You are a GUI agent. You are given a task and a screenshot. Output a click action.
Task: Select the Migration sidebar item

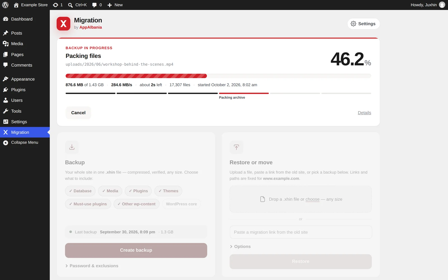pyautogui.click(x=25, y=132)
